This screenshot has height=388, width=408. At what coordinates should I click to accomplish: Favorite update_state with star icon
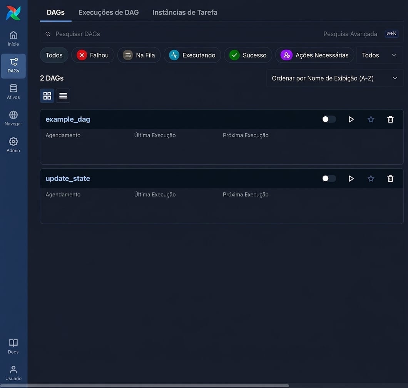pos(371,179)
